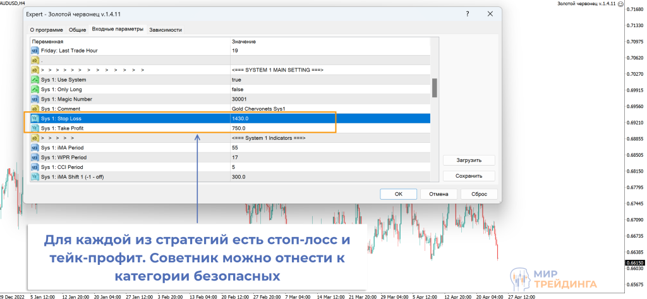Switch to the О программе tab
Screen dimensions: 647x299
click(47, 30)
